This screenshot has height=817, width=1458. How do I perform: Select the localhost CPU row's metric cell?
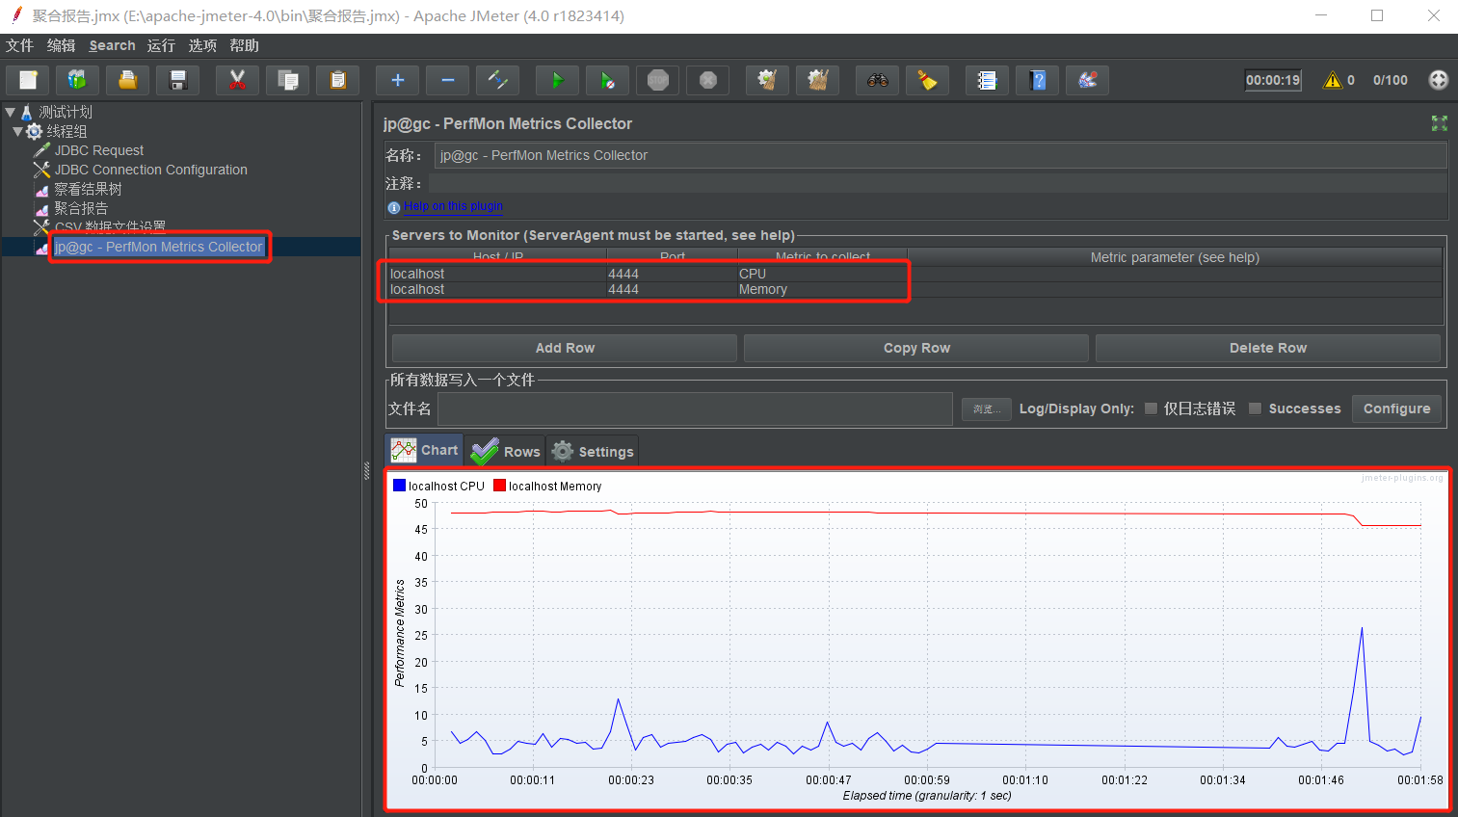pos(822,274)
